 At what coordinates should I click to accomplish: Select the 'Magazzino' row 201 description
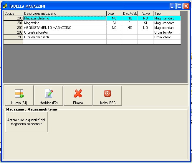coord(65,23)
